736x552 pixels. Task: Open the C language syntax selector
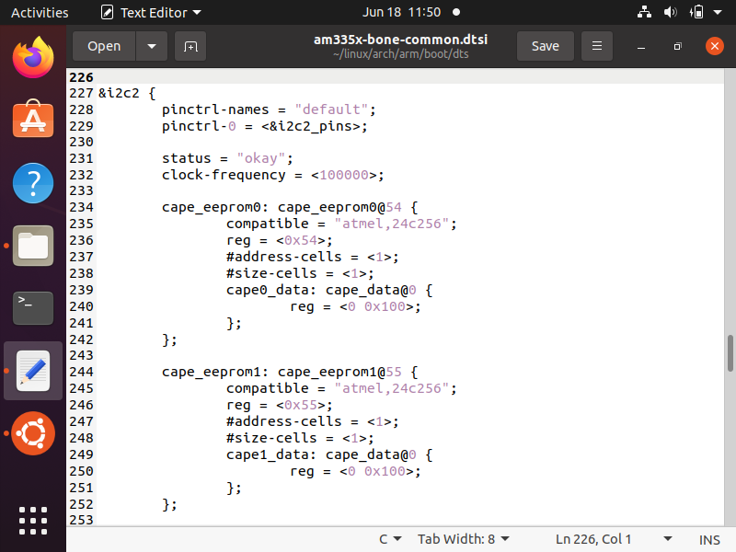[390, 539]
